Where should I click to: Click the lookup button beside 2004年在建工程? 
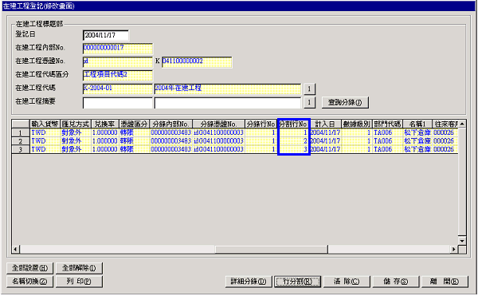(309, 89)
